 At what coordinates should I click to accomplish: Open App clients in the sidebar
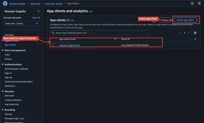[x=10, y=45]
